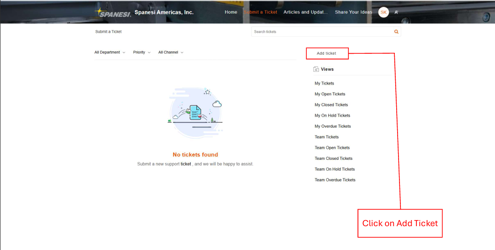Click the font size A icon

[x=396, y=13]
